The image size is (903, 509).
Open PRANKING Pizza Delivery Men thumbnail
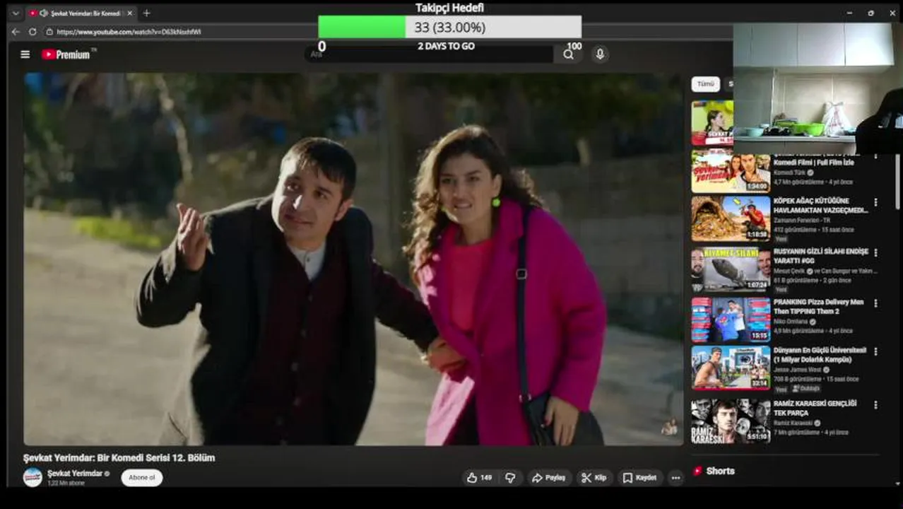pyautogui.click(x=731, y=320)
